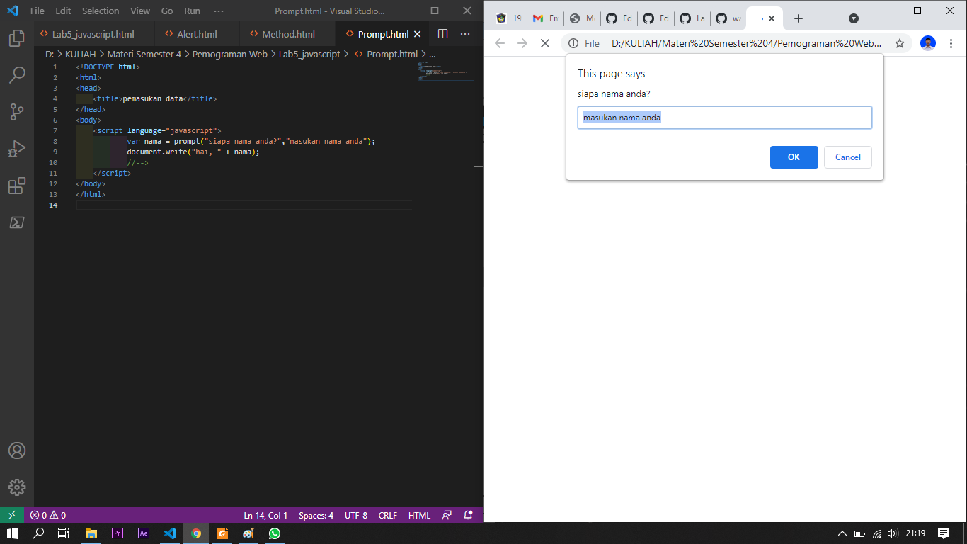Viewport: 967px width, 544px height.
Task: Switch to the Alert.html tab
Action: (196, 33)
